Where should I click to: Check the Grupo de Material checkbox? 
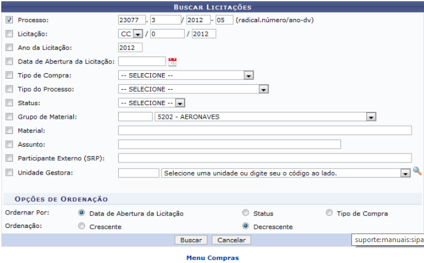point(9,117)
